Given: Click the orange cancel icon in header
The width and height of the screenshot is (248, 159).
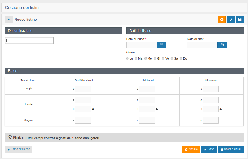Looking at the screenshot, I should tap(222, 20).
